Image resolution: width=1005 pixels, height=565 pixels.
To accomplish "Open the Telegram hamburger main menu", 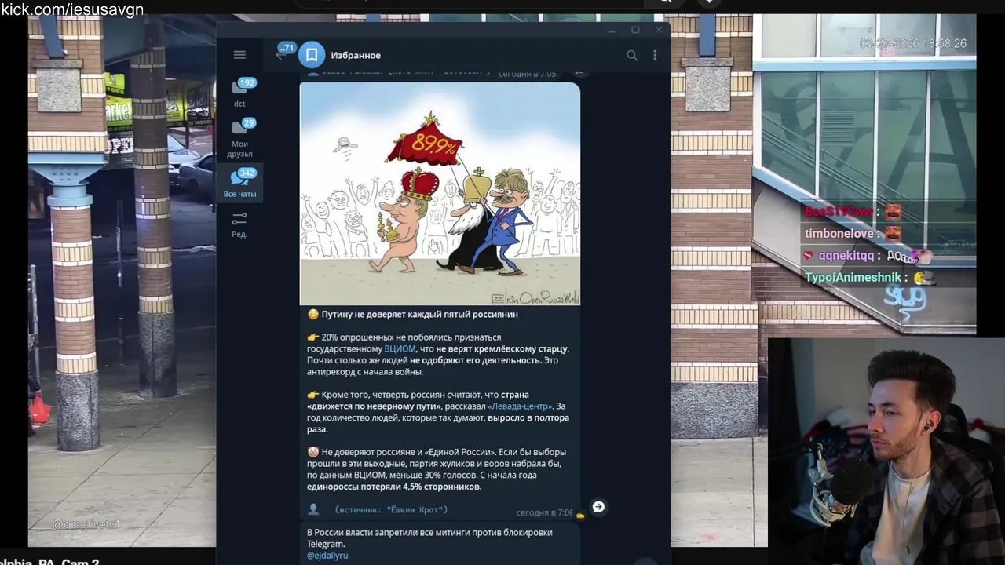I will click(239, 55).
